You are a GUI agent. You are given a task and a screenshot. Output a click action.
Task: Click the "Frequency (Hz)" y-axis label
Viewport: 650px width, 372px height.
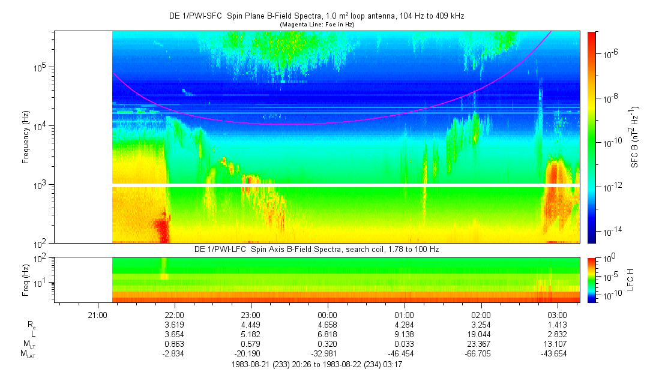(x=26, y=137)
